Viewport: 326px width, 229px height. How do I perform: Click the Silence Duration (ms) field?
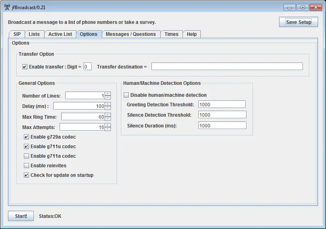pyautogui.click(x=223, y=125)
